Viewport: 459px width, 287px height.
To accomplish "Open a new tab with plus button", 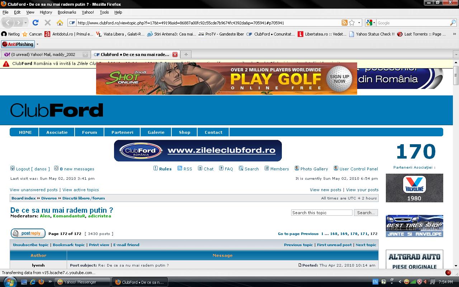I will (186, 55).
